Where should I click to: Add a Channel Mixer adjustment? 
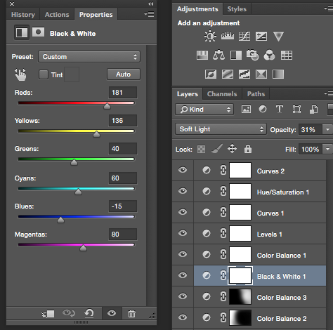point(269,55)
